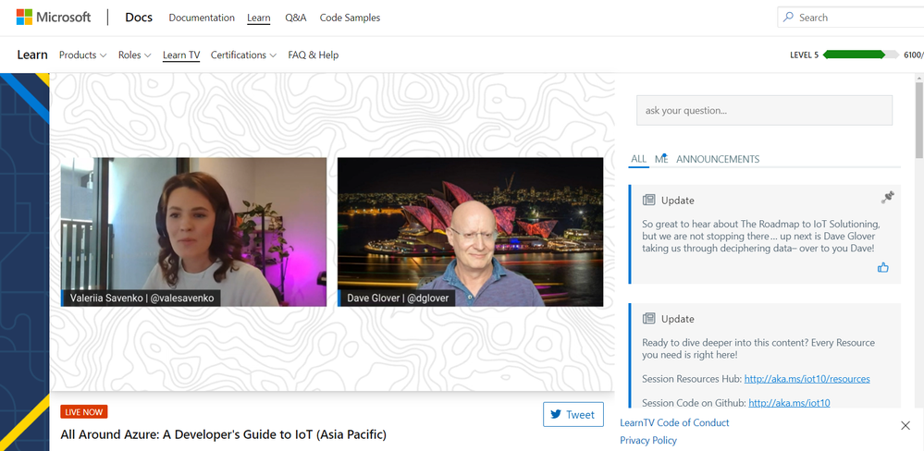
Task: Select Learn in the top navigation
Action: (259, 18)
